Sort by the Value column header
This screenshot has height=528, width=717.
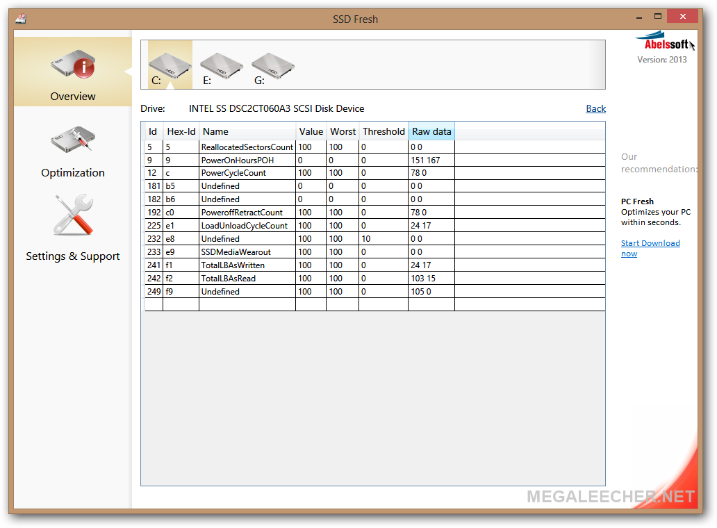pos(311,132)
